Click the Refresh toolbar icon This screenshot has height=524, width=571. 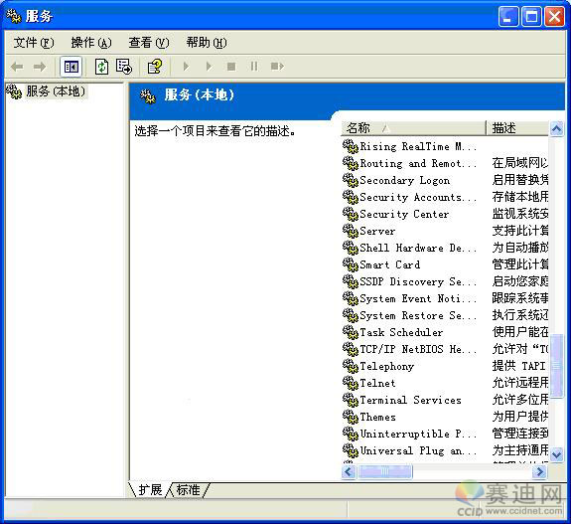(101, 67)
